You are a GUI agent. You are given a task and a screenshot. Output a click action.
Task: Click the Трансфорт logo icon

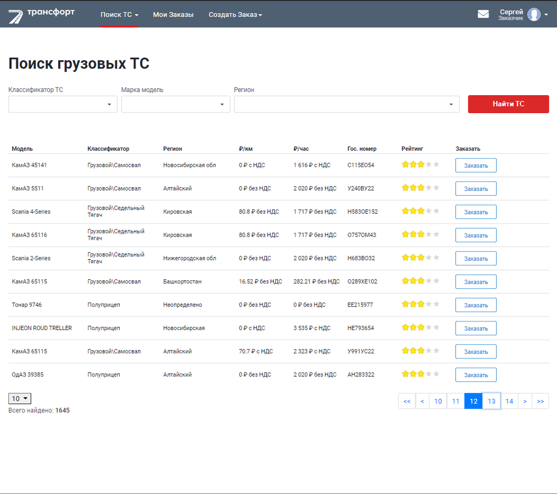click(x=16, y=16)
